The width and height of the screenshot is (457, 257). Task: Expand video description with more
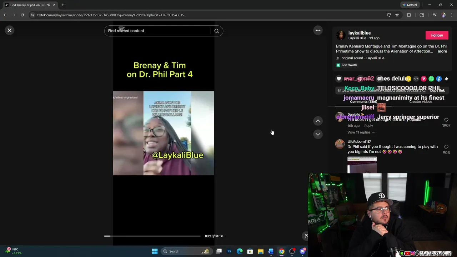[x=442, y=51]
